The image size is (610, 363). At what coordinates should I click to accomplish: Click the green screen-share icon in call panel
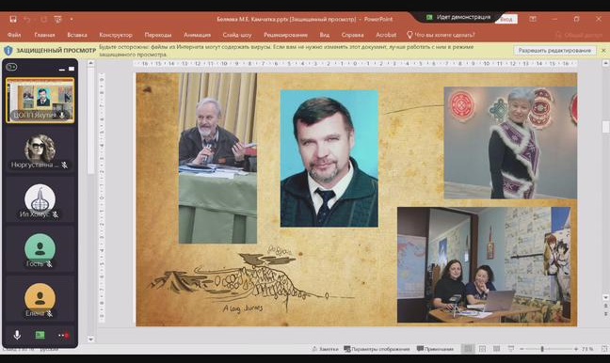40,335
